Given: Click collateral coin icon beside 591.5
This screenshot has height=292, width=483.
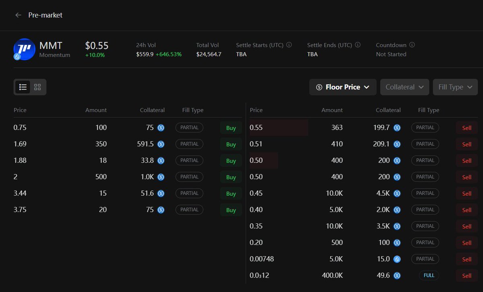Looking at the screenshot, I should (x=161, y=144).
